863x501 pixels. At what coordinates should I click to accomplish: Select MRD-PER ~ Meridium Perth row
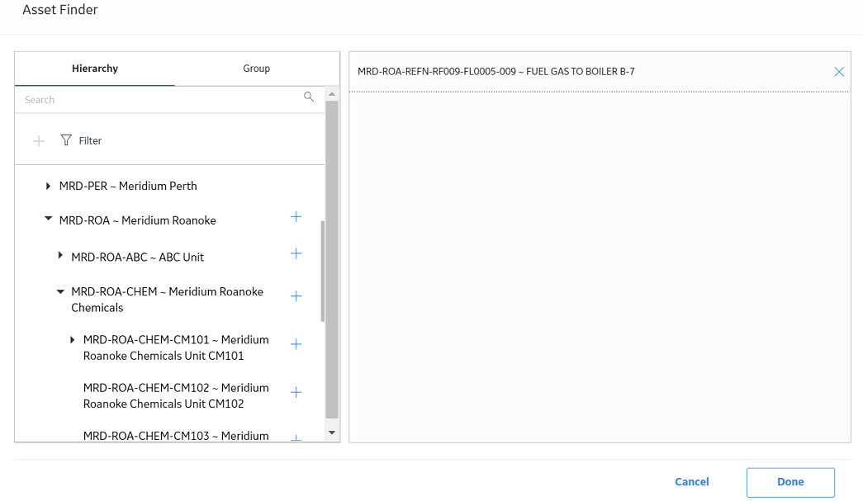[128, 186]
